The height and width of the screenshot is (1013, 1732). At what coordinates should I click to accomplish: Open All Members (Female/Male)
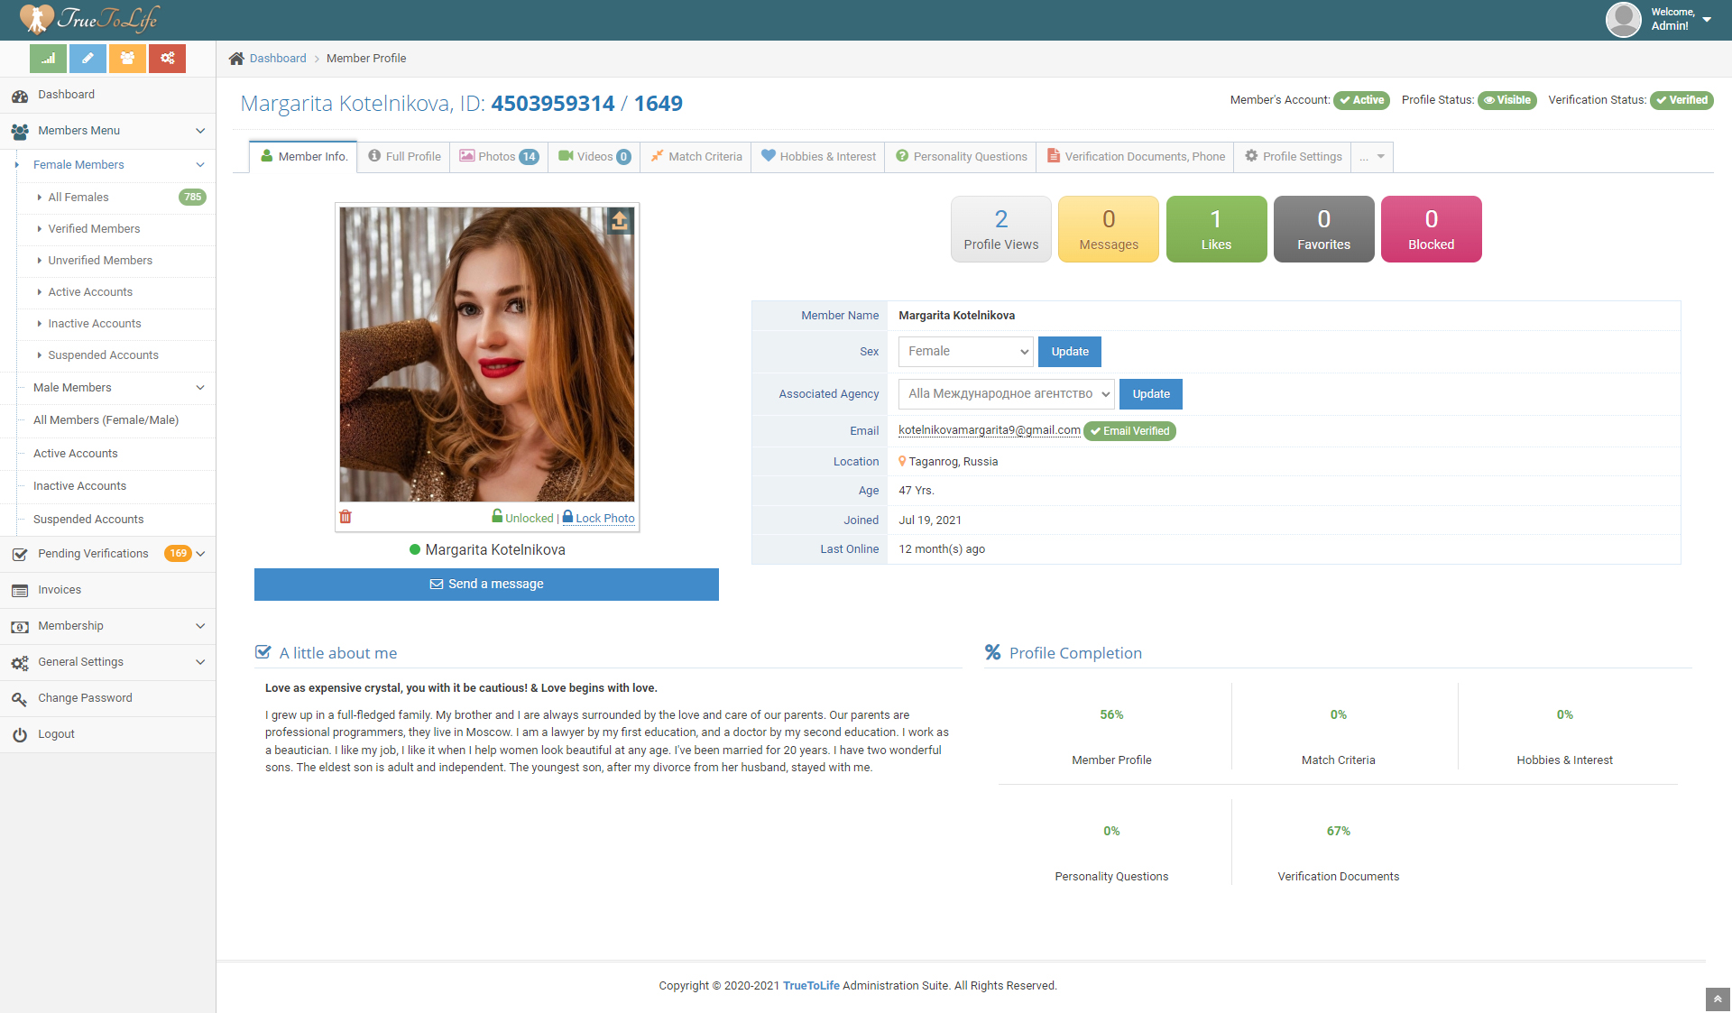click(x=106, y=420)
